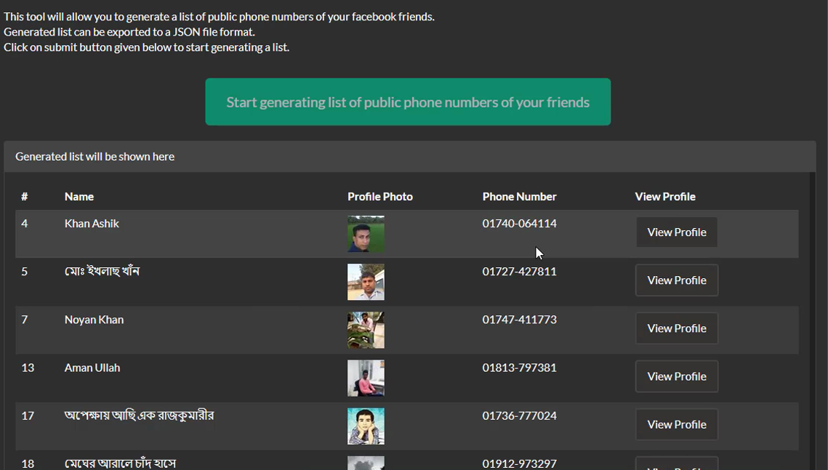Click the partially visible photo in row 18
Screen dimensions: 828x470
point(366,463)
